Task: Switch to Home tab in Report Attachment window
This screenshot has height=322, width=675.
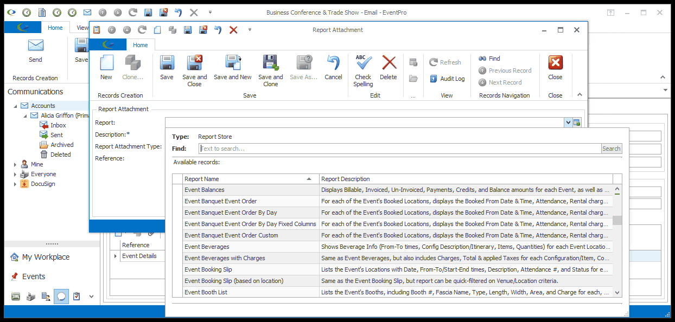Action: click(141, 45)
